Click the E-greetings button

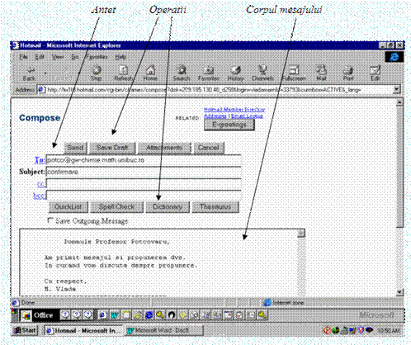(x=229, y=125)
